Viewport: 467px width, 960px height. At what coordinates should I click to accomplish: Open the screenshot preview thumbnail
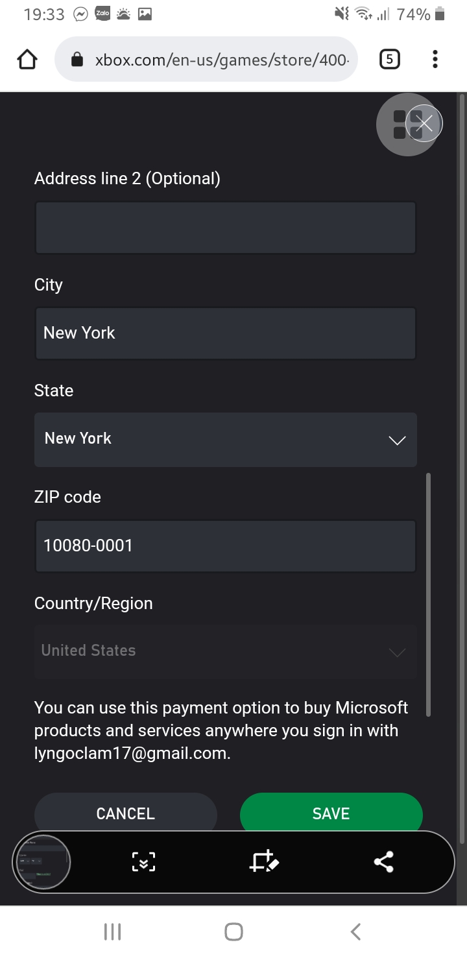point(42,862)
